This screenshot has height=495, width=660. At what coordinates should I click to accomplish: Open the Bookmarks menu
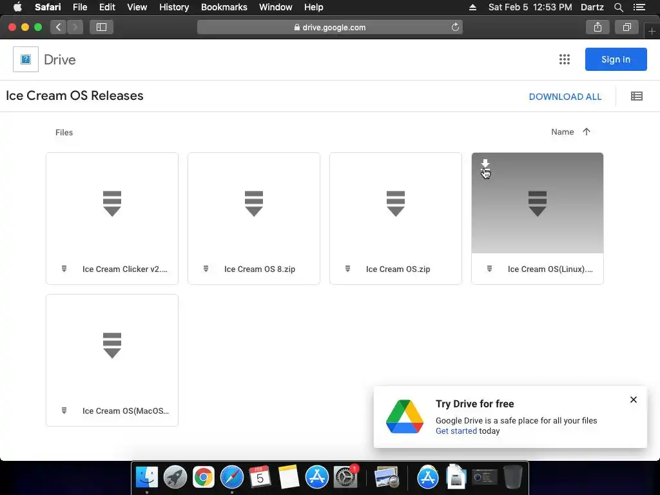pos(224,7)
